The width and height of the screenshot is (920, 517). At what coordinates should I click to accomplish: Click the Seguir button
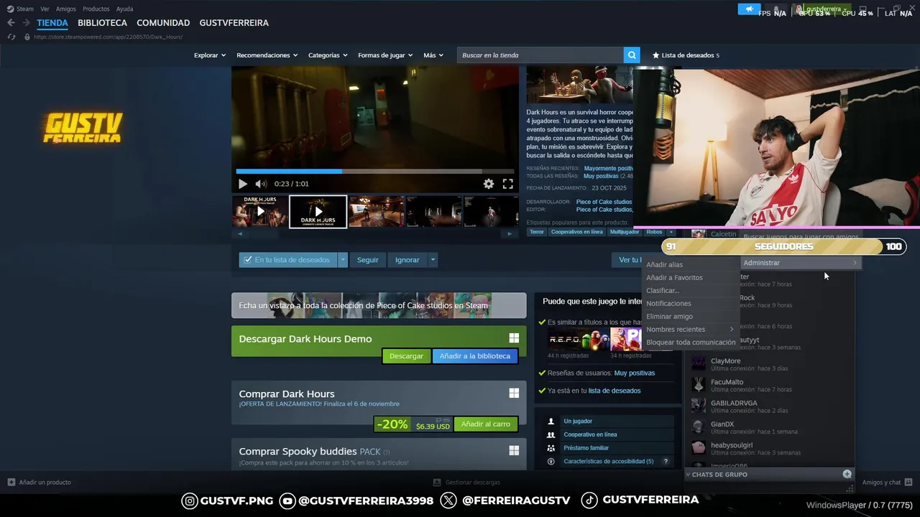pos(367,260)
